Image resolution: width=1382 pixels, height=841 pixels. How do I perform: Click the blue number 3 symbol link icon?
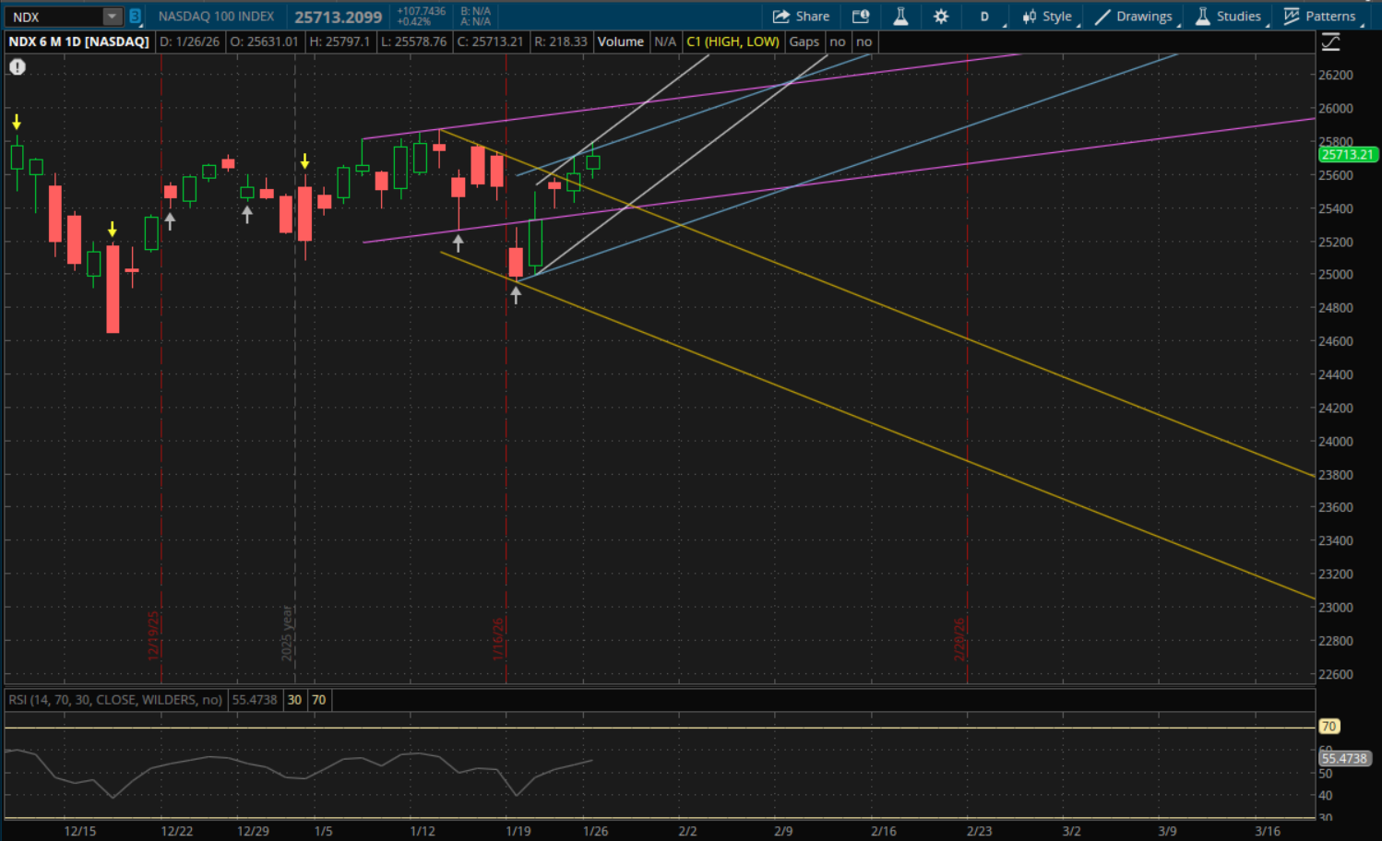pos(135,17)
